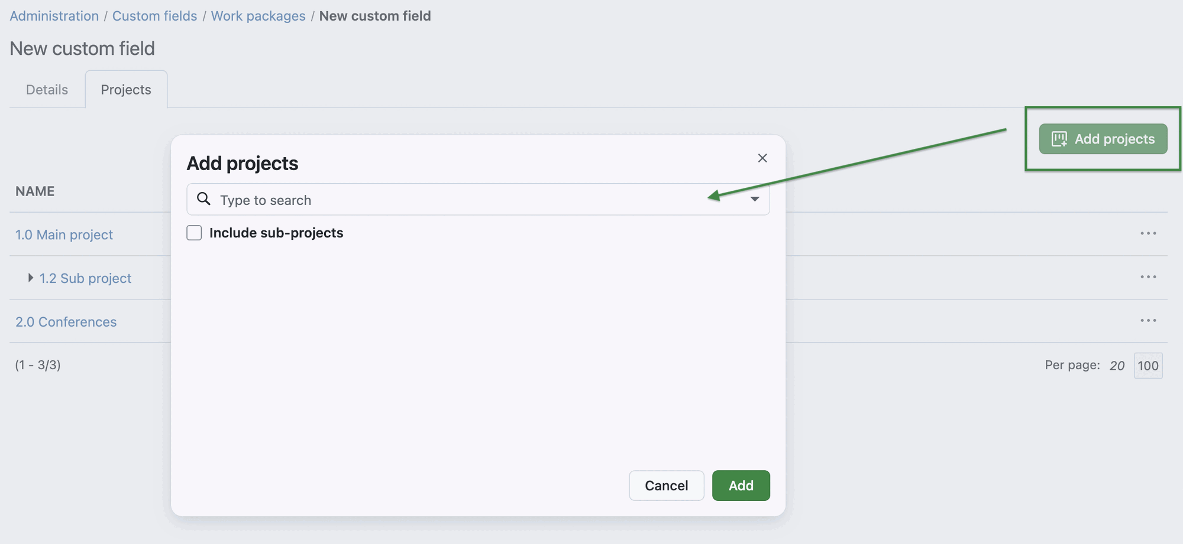Navigate to Custom fields via breadcrumb
The width and height of the screenshot is (1183, 544).
tap(154, 16)
